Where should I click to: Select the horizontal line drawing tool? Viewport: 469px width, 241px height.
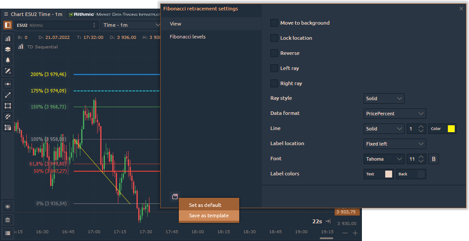click(x=8, y=84)
